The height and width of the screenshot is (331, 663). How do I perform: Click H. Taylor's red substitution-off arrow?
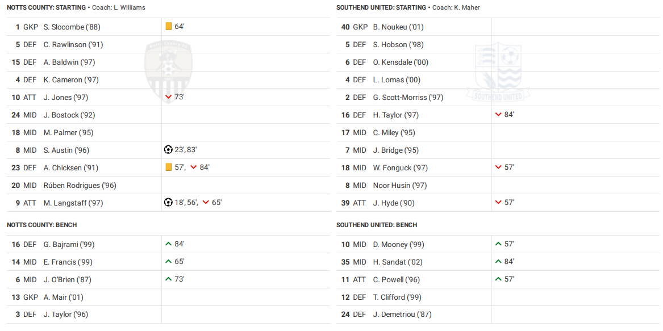point(498,115)
